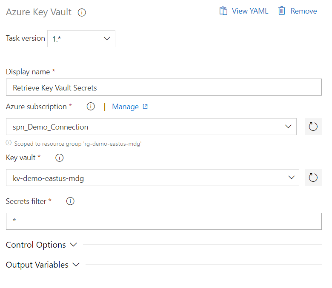Open the spn_Demo_Connection subscription dropdown

(x=152, y=127)
